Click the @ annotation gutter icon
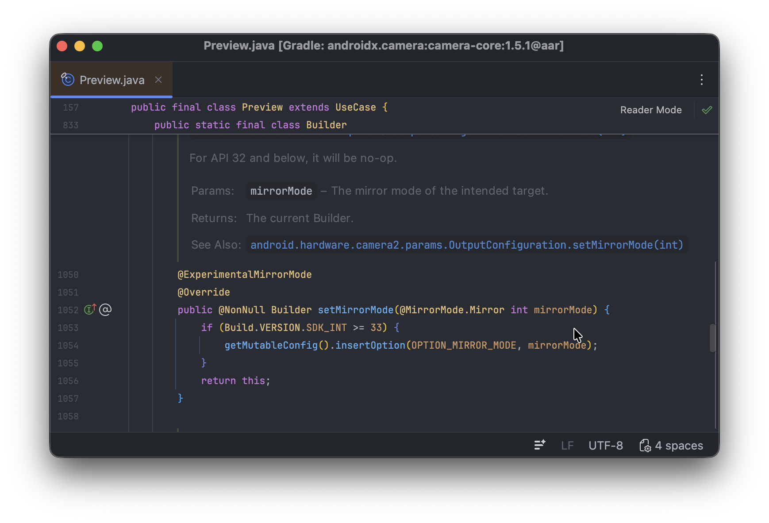Viewport: 769px width, 523px height. pyautogui.click(x=105, y=310)
